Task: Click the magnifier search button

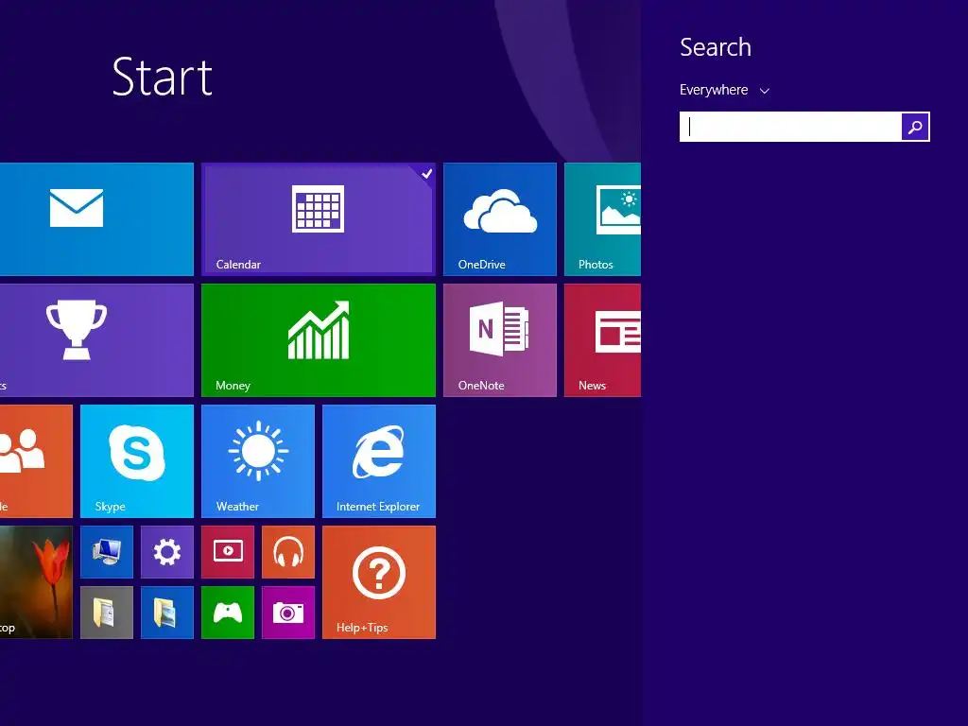Action: point(915,127)
